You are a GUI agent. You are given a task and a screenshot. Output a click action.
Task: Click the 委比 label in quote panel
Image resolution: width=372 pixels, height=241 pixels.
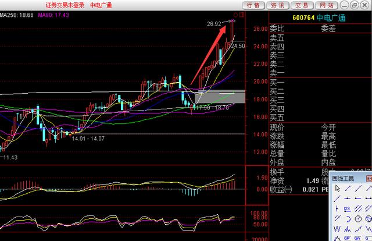coord(277,29)
